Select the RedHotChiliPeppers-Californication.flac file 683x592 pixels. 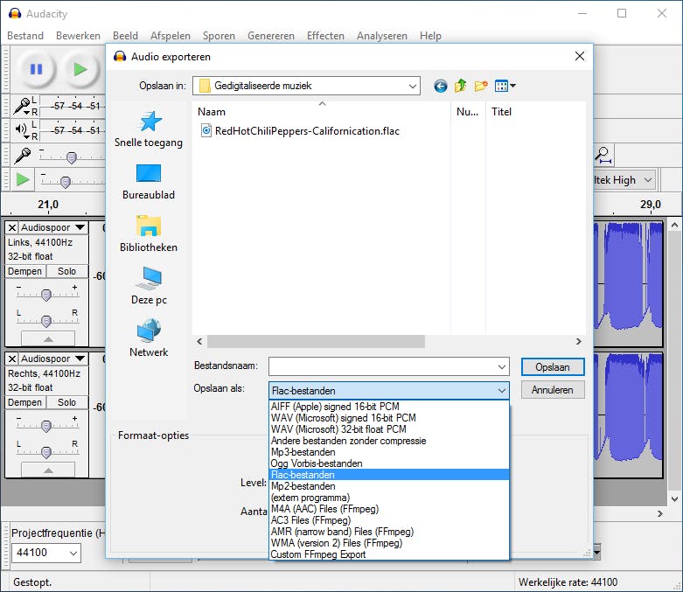(300, 130)
